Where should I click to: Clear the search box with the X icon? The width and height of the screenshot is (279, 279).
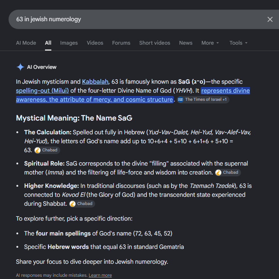point(270,19)
